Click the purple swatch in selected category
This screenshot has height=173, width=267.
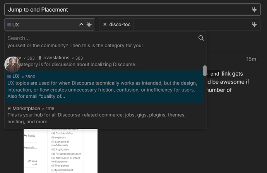point(9,25)
